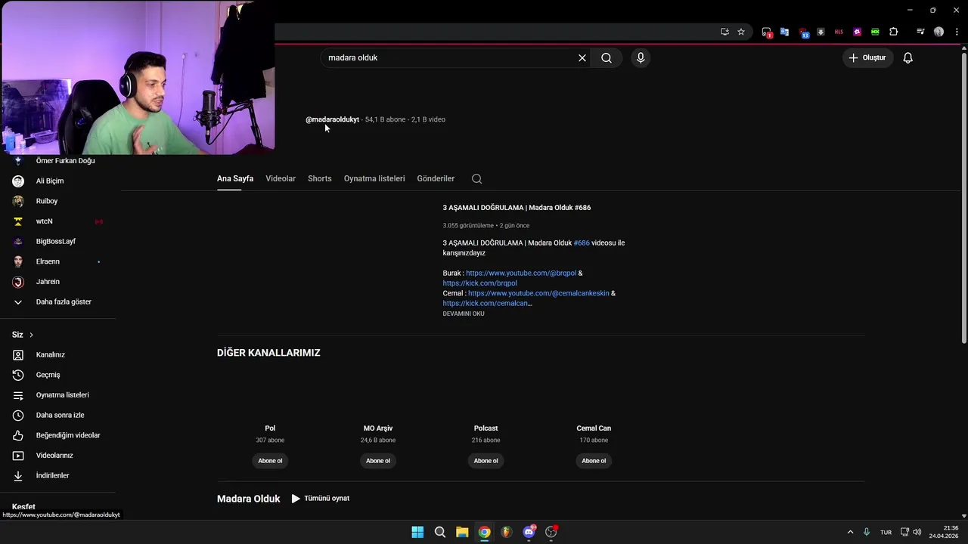Open the Oluştur create menu

[x=867, y=57]
